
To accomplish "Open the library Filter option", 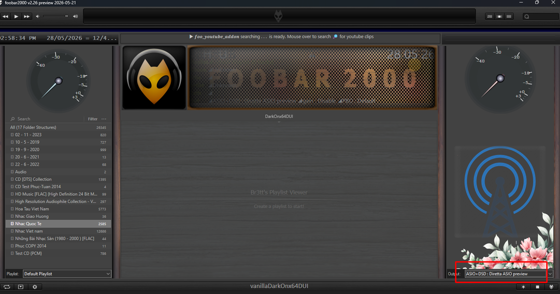I will coord(93,119).
